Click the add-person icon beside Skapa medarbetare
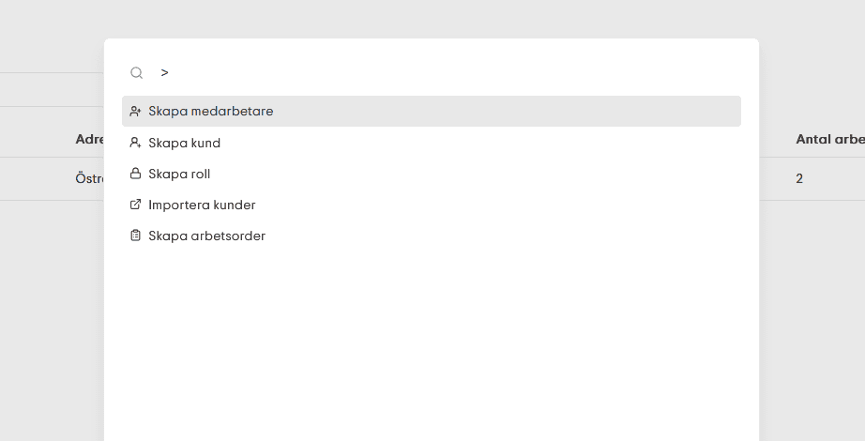 click(x=135, y=112)
